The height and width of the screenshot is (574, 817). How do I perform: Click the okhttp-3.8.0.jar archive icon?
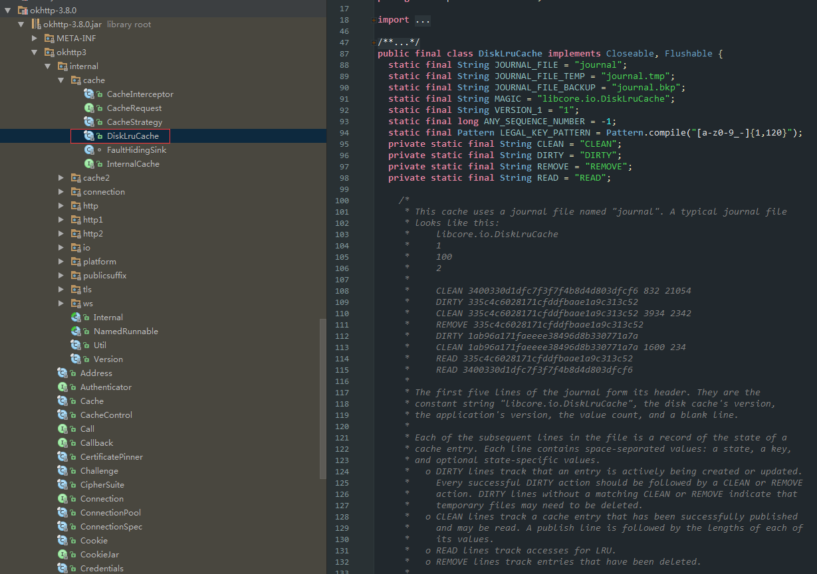click(36, 25)
